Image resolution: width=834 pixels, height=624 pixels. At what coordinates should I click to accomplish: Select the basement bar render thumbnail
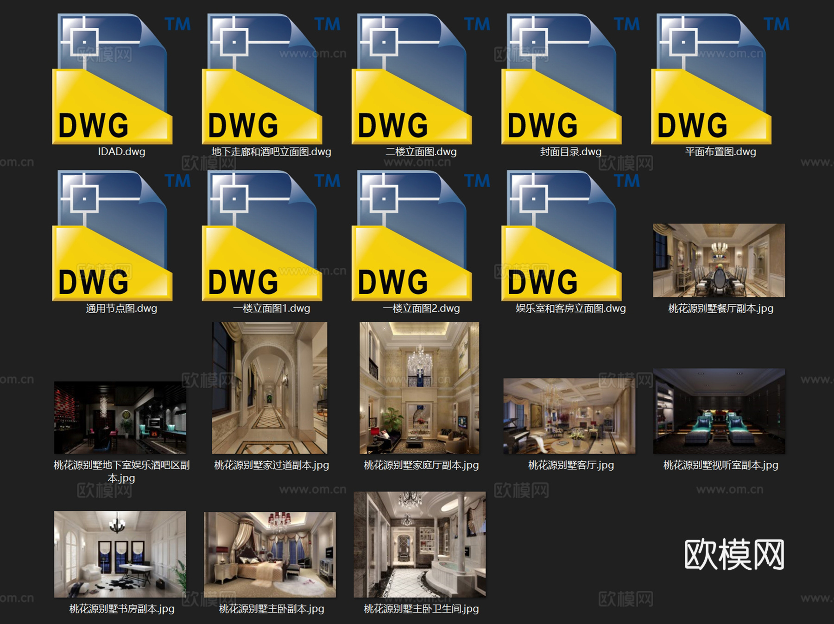click(120, 417)
